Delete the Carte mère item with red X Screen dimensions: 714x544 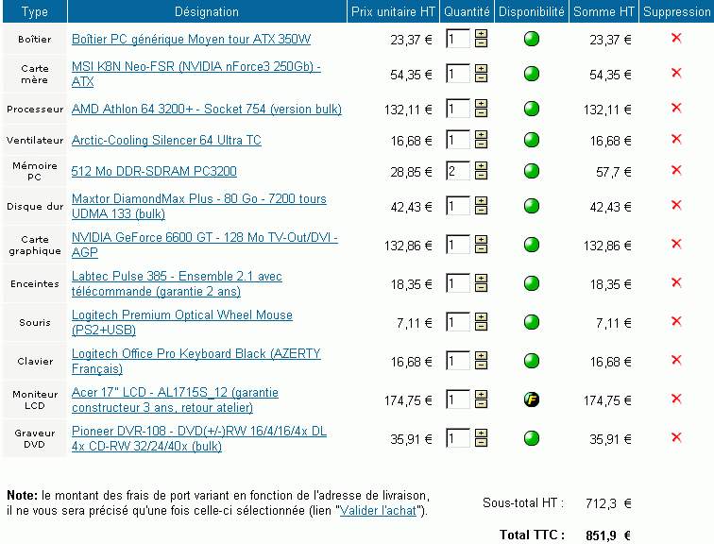pyautogui.click(x=676, y=74)
